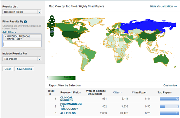Click Hide Visualization link
This screenshot has height=118, width=180.
coord(162,6)
